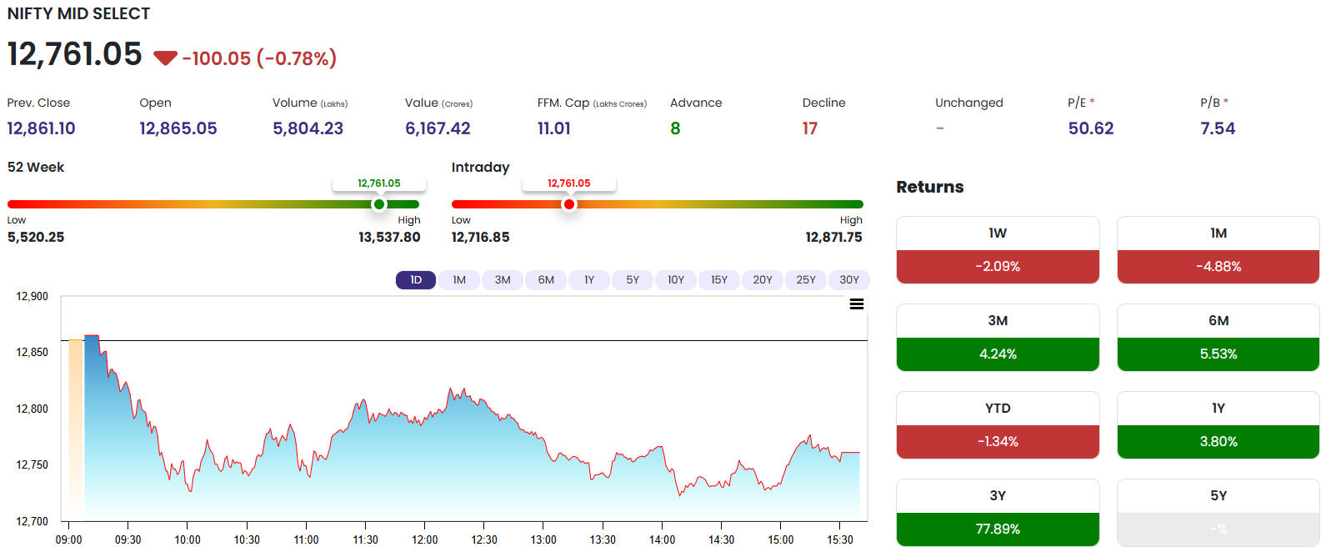1326x557 pixels.
Task: Select the 1Y returns card showing 3.80%
Action: click(x=1218, y=425)
